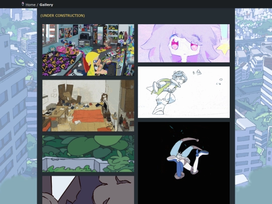Image resolution: width=272 pixels, height=204 pixels.
Task: Open the messy room with orange rug thumbnail
Action: point(88,106)
